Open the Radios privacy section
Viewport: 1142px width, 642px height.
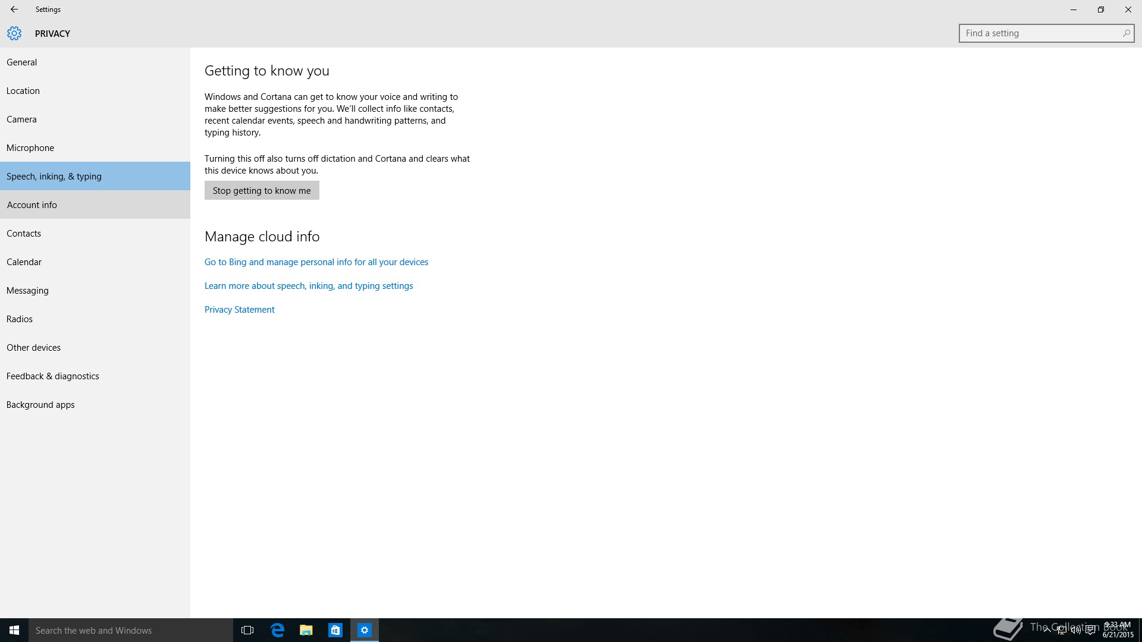(x=95, y=319)
